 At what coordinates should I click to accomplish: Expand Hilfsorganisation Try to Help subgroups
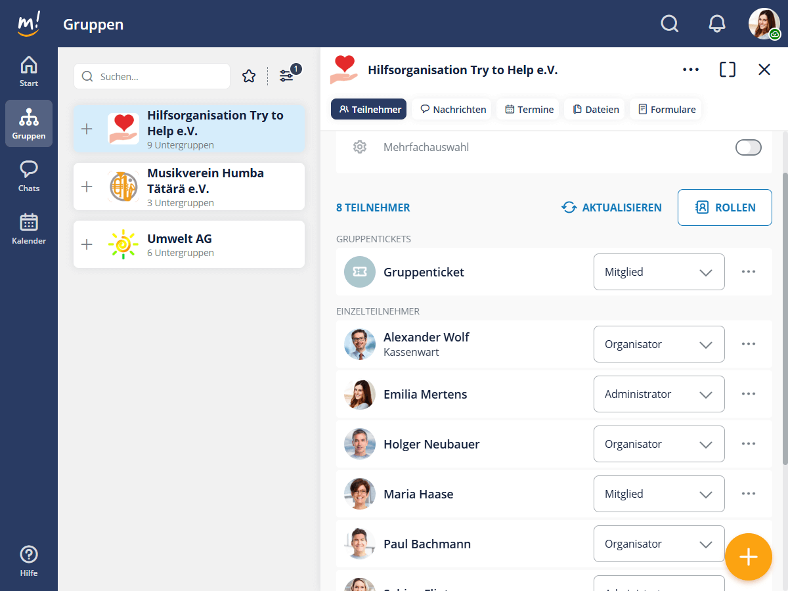pyautogui.click(x=86, y=129)
